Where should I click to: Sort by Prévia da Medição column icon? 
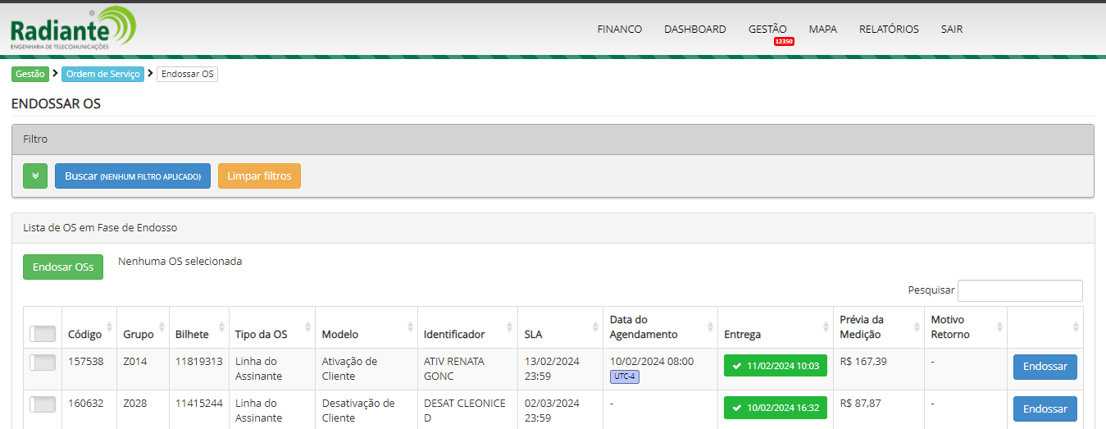pyautogui.click(x=917, y=326)
